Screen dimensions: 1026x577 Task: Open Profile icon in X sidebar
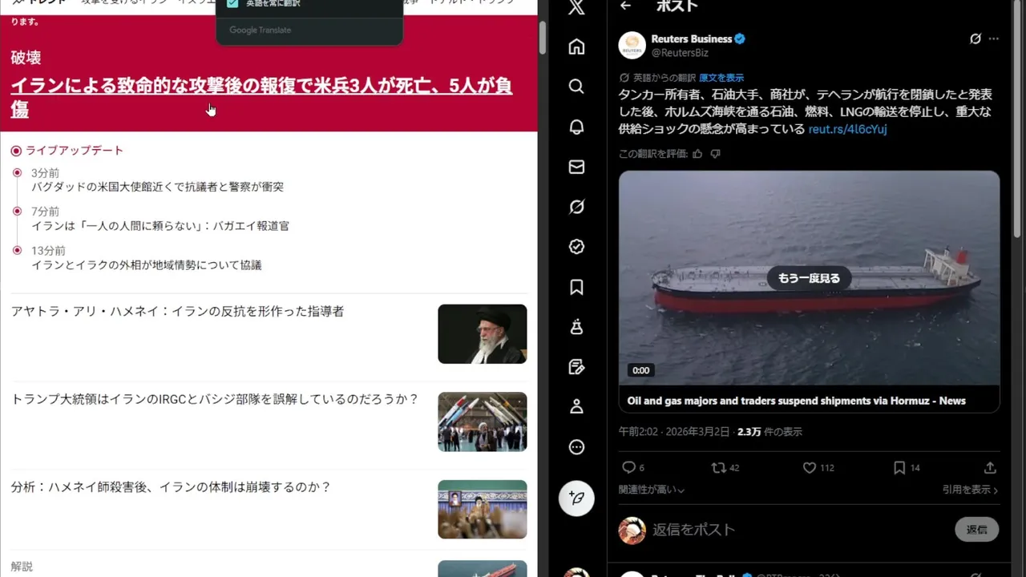[576, 407]
